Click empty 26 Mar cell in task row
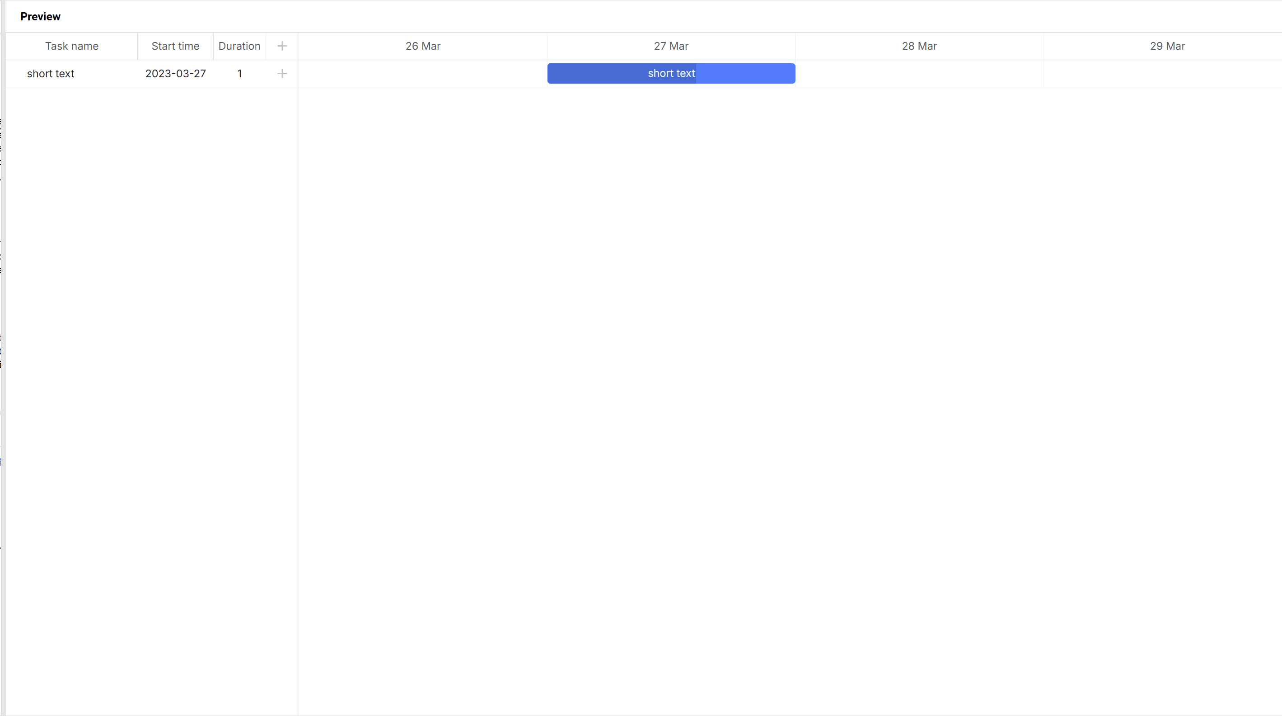Screen dimensions: 1282x716 click(x=422, y=74)
